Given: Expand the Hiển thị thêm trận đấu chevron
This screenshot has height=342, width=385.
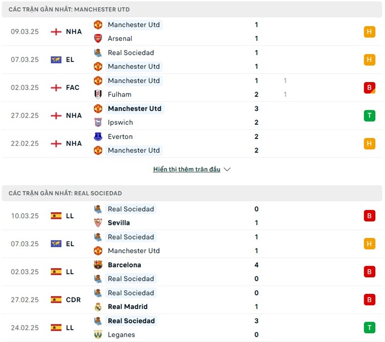Looking at the screenshot, I should tap(227, 169).
